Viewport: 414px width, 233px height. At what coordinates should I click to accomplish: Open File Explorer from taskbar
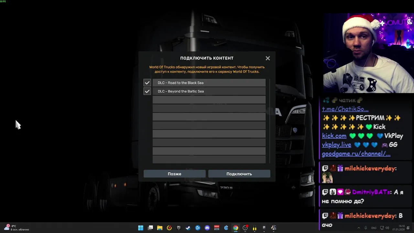coord(159,228)
